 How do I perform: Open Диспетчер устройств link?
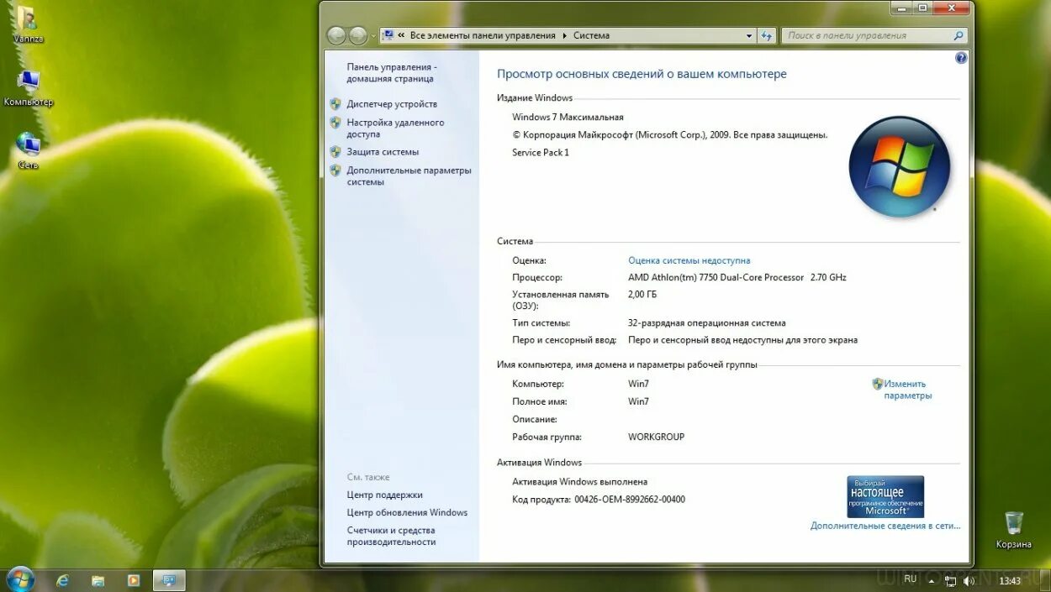[x=392, y=104]
